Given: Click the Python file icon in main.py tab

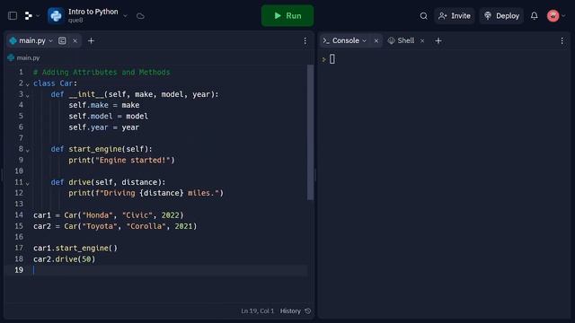Looking at the screenshot, I should click(13, 40).
